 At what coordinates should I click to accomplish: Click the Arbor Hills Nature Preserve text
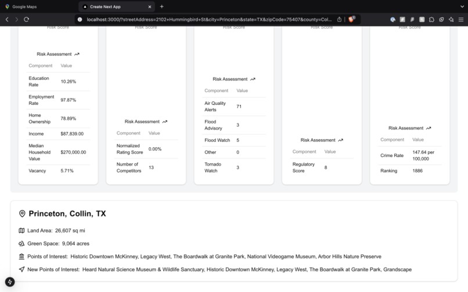coord(350,257)
